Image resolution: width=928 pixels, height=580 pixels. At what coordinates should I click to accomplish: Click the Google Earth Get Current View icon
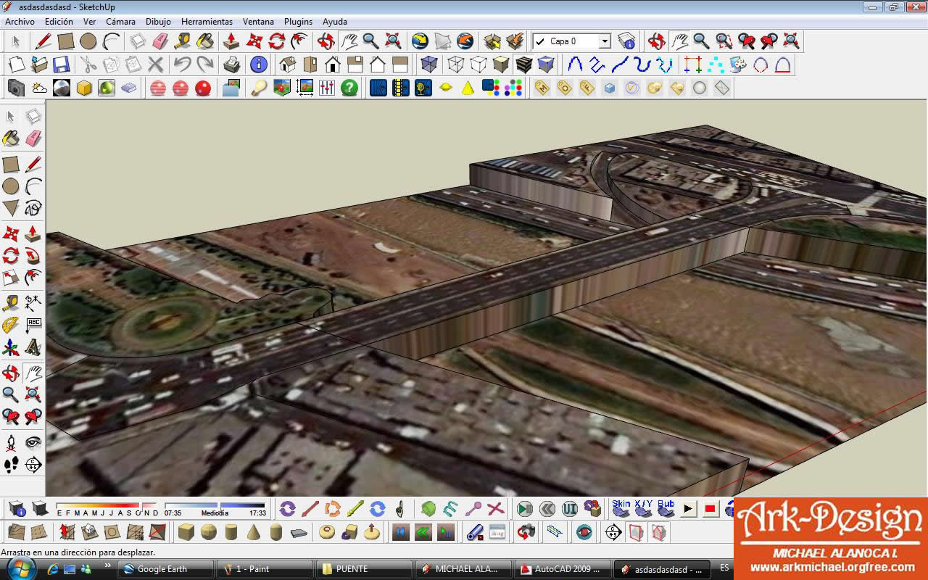pos(420,41)
